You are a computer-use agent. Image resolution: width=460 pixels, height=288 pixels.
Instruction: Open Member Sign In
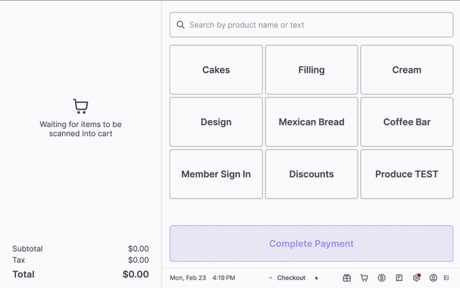pyautogui.click(x=216, y=174)
